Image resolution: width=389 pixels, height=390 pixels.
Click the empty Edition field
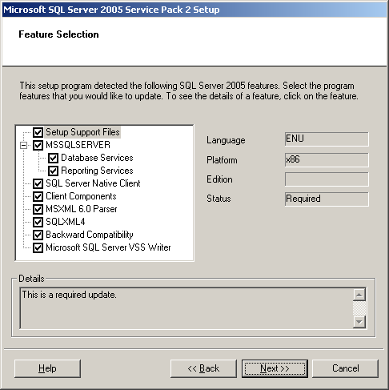coord(327,179)
